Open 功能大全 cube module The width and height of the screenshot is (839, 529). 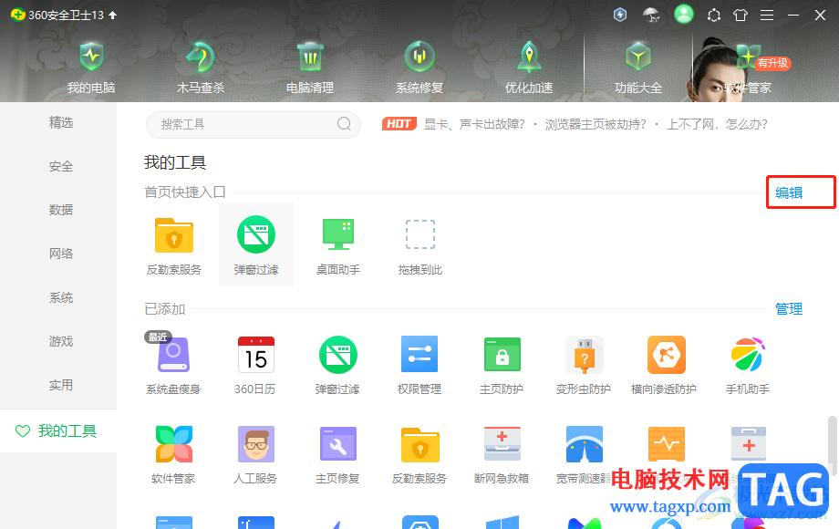(x=637, y=67)
